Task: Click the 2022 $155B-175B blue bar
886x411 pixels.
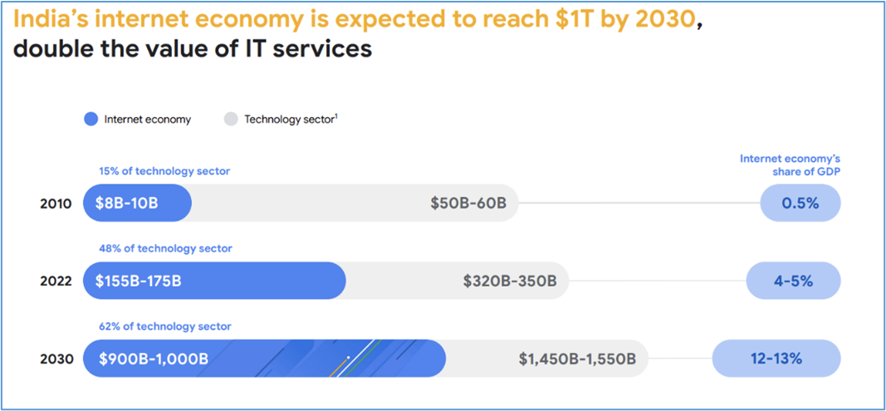Action: pyautogui.click(x=214, y=281)
